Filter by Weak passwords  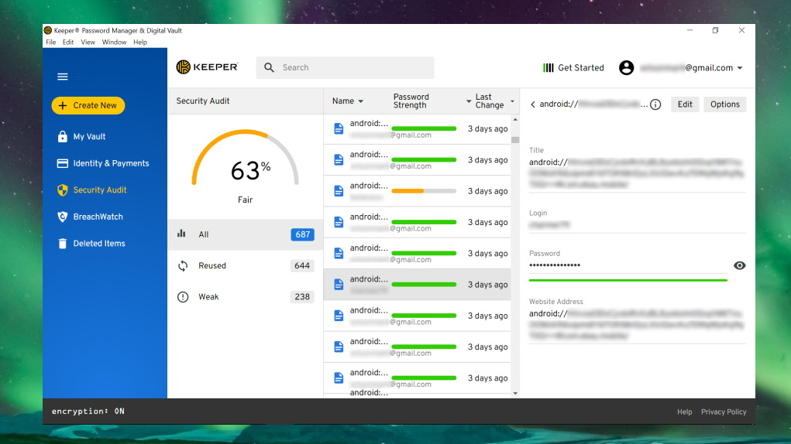pyautogui.click(x=246, y=297)
